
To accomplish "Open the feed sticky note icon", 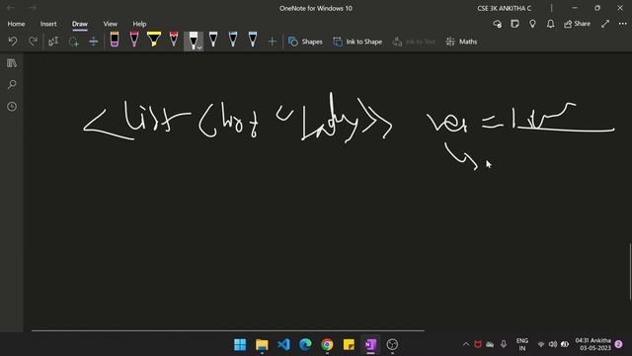I will (x=514, y=24).
